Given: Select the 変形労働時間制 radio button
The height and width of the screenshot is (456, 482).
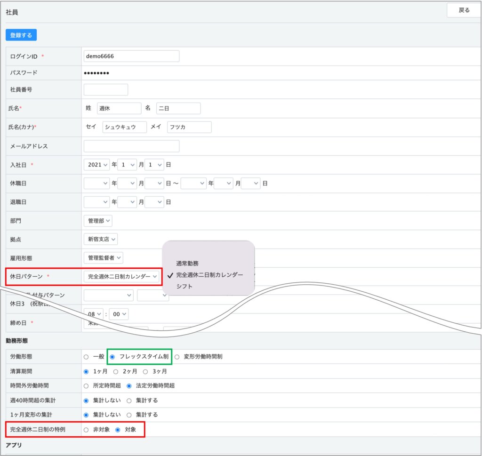Looking at the screenshot, I should [177, 357].
